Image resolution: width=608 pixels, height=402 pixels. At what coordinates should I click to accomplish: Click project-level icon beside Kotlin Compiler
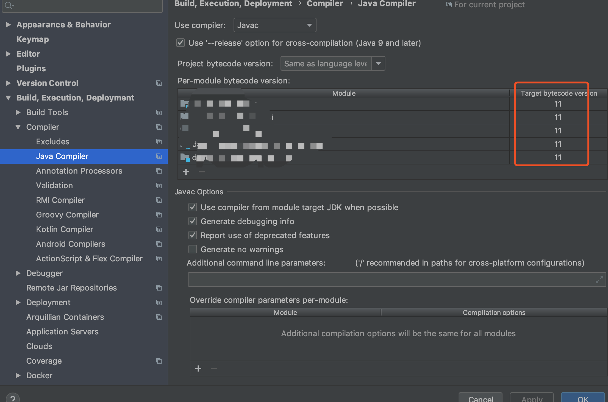pyautogui.click(x=159, y=229)
